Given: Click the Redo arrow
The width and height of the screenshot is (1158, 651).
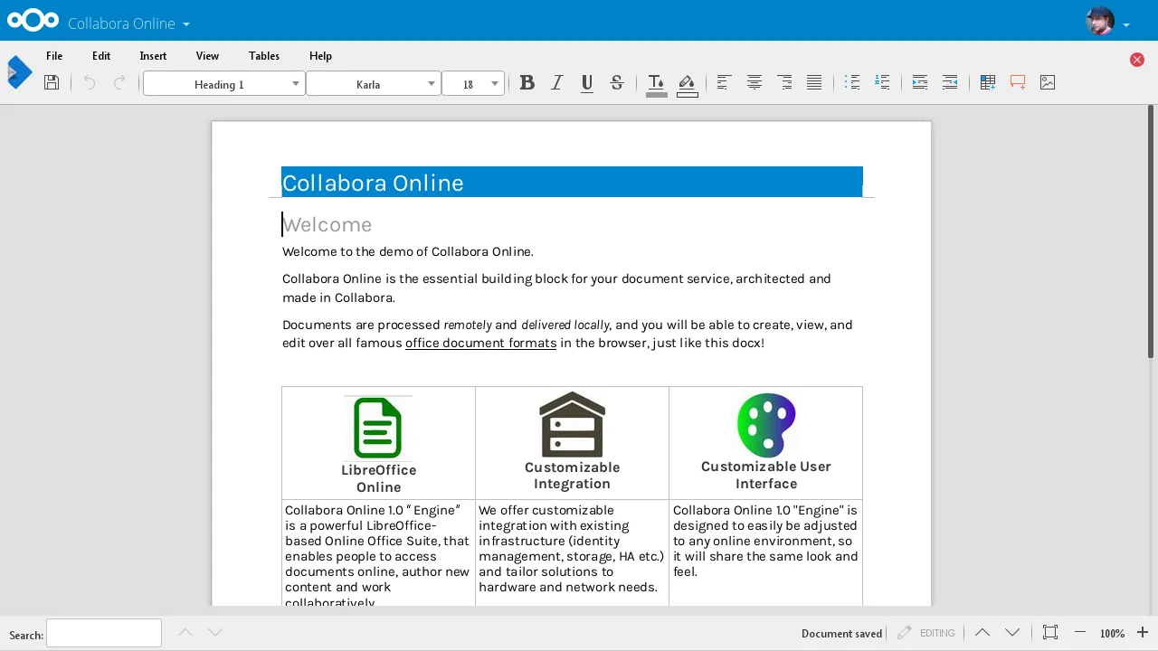Looking at the screenshot, I should [x=119, y=82].
